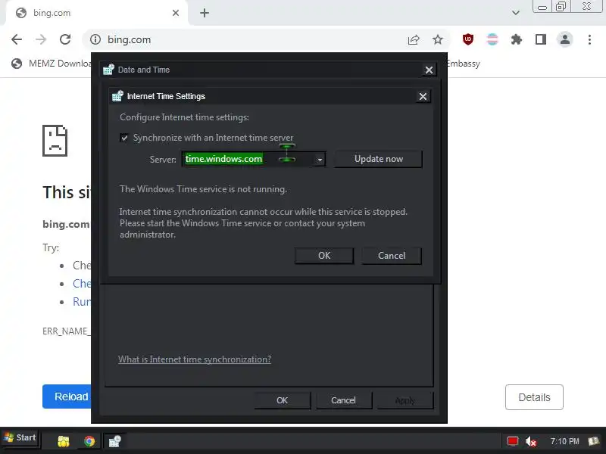Image resolution: width=606 pixels, height=454 pixels.
Task: Click the muted volume tray icon
Action: (531, 441)
